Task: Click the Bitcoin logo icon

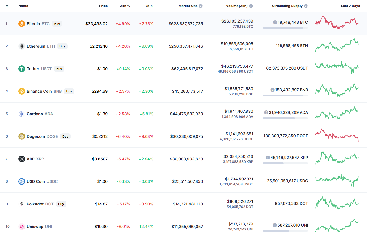Action: 22,24
